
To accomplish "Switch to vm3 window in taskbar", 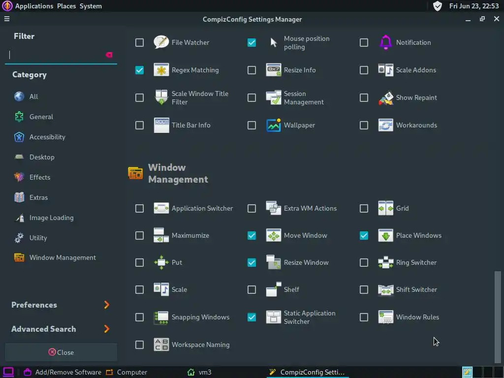I will tap(199, 372).
